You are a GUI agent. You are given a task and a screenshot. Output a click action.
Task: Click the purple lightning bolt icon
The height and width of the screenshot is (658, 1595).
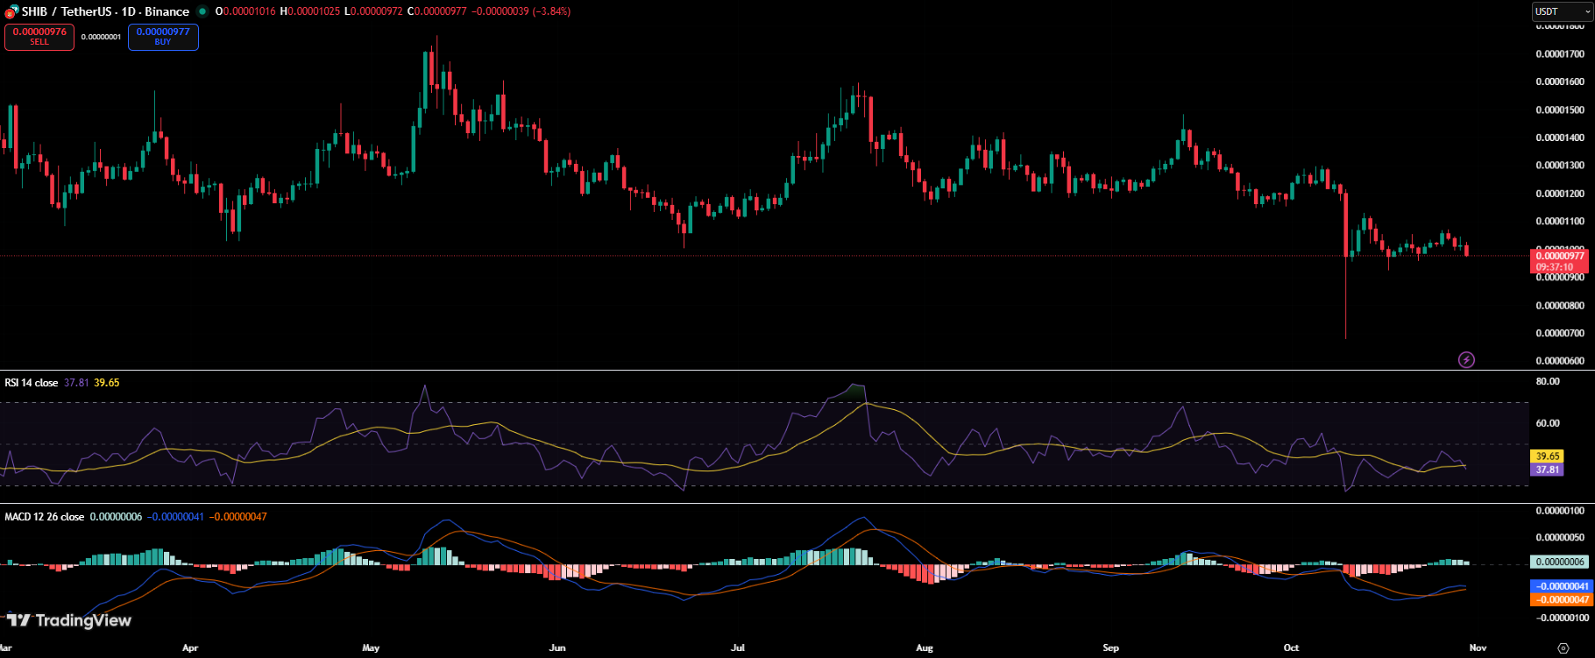(1466, 359)
